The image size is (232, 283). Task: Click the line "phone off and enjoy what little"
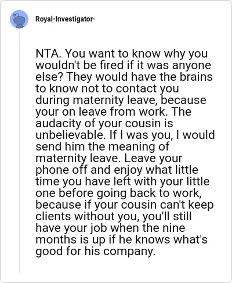click(x=117, y=170)
